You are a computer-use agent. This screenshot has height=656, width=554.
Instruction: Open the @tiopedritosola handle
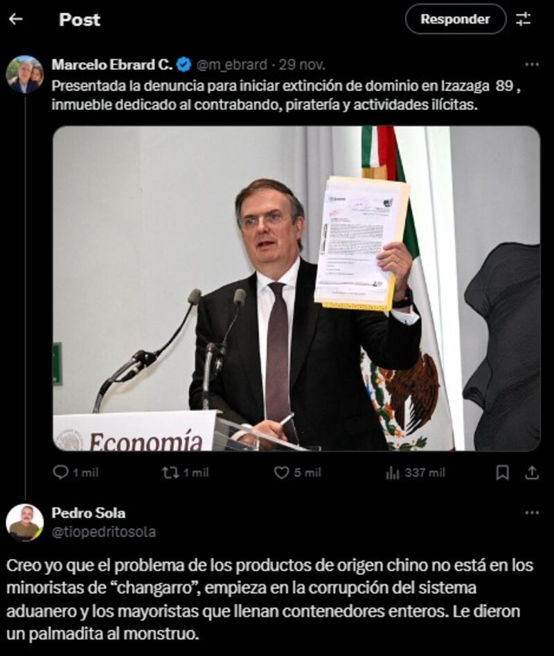(x=104, y=531)
